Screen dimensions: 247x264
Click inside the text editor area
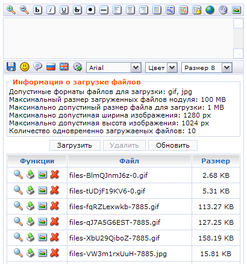click(118, 38)
